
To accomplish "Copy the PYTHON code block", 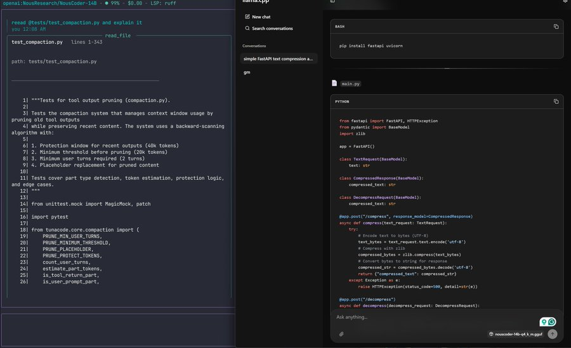I will tap(556, 101).
